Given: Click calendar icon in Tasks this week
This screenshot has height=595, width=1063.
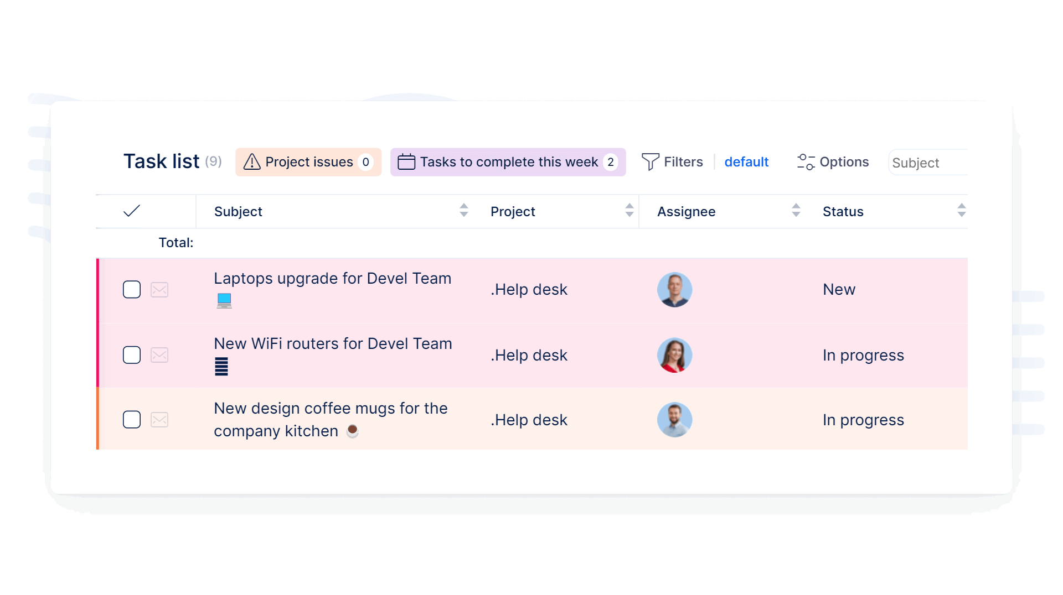Looking at the screenshot, I should 406,162.
